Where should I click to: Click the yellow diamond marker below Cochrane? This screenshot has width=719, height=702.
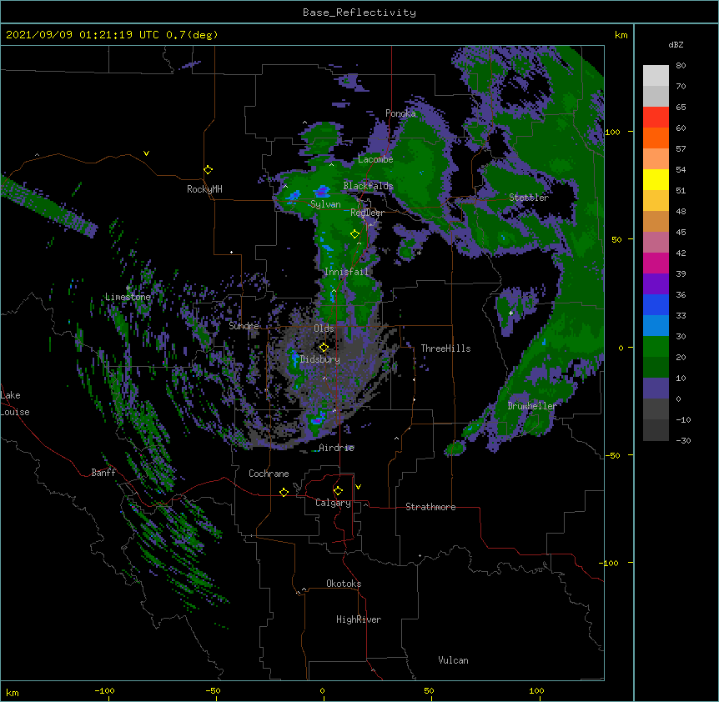[x=284, y=492]
